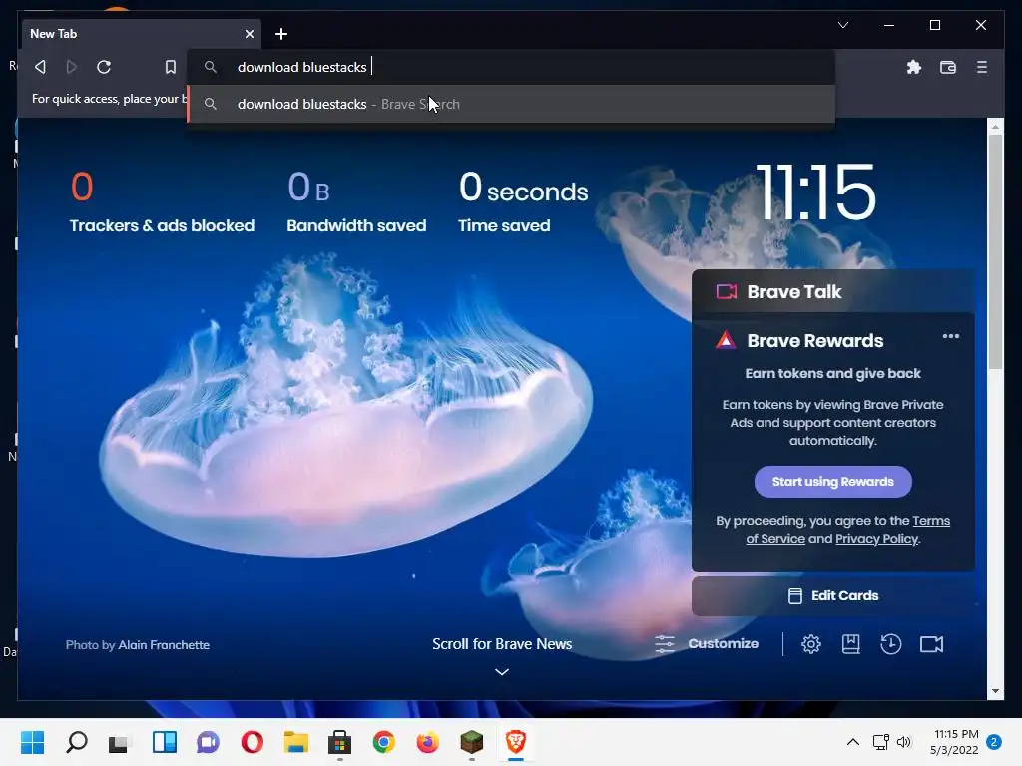Click Start using Rewards
1022x766 pixels.
point(833,482)
